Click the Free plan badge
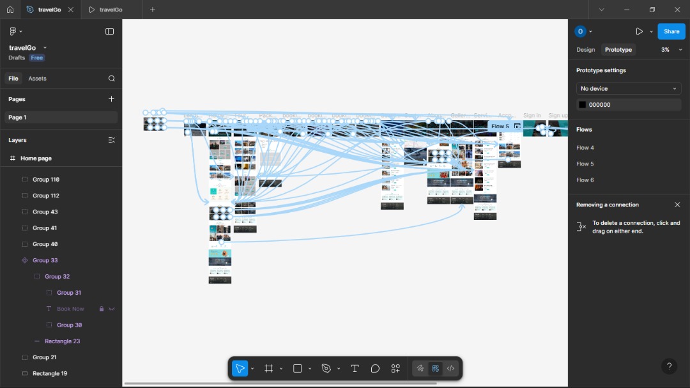This screenshot has height=388, width=690. (37, 58)
